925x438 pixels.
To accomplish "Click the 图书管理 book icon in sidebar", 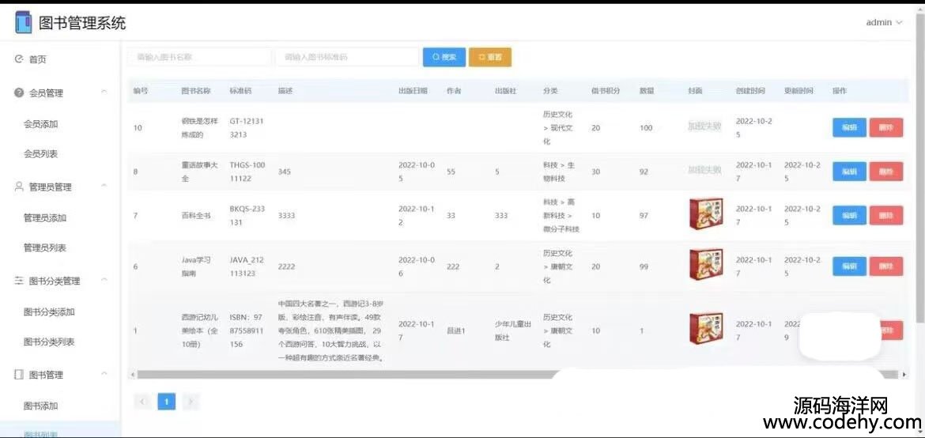I will pyautogui.click(x=19, y=375).
